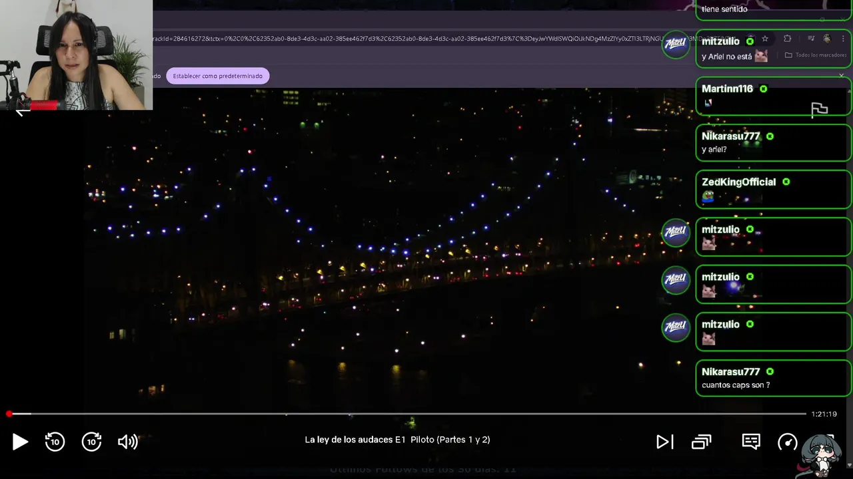Open audio and subtitles menu

[751, 442]
